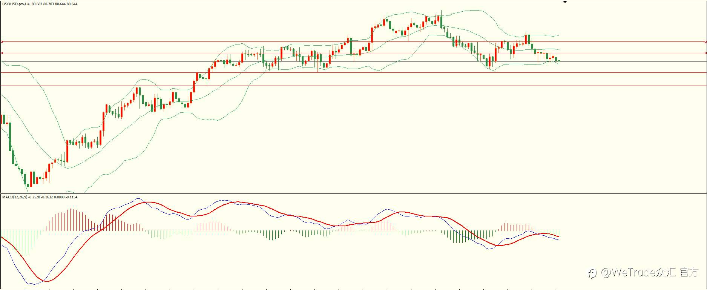The image size is (707, 290).
Task: Select left handle of topmost red horizontal line
Action: (x=2, y=42)
